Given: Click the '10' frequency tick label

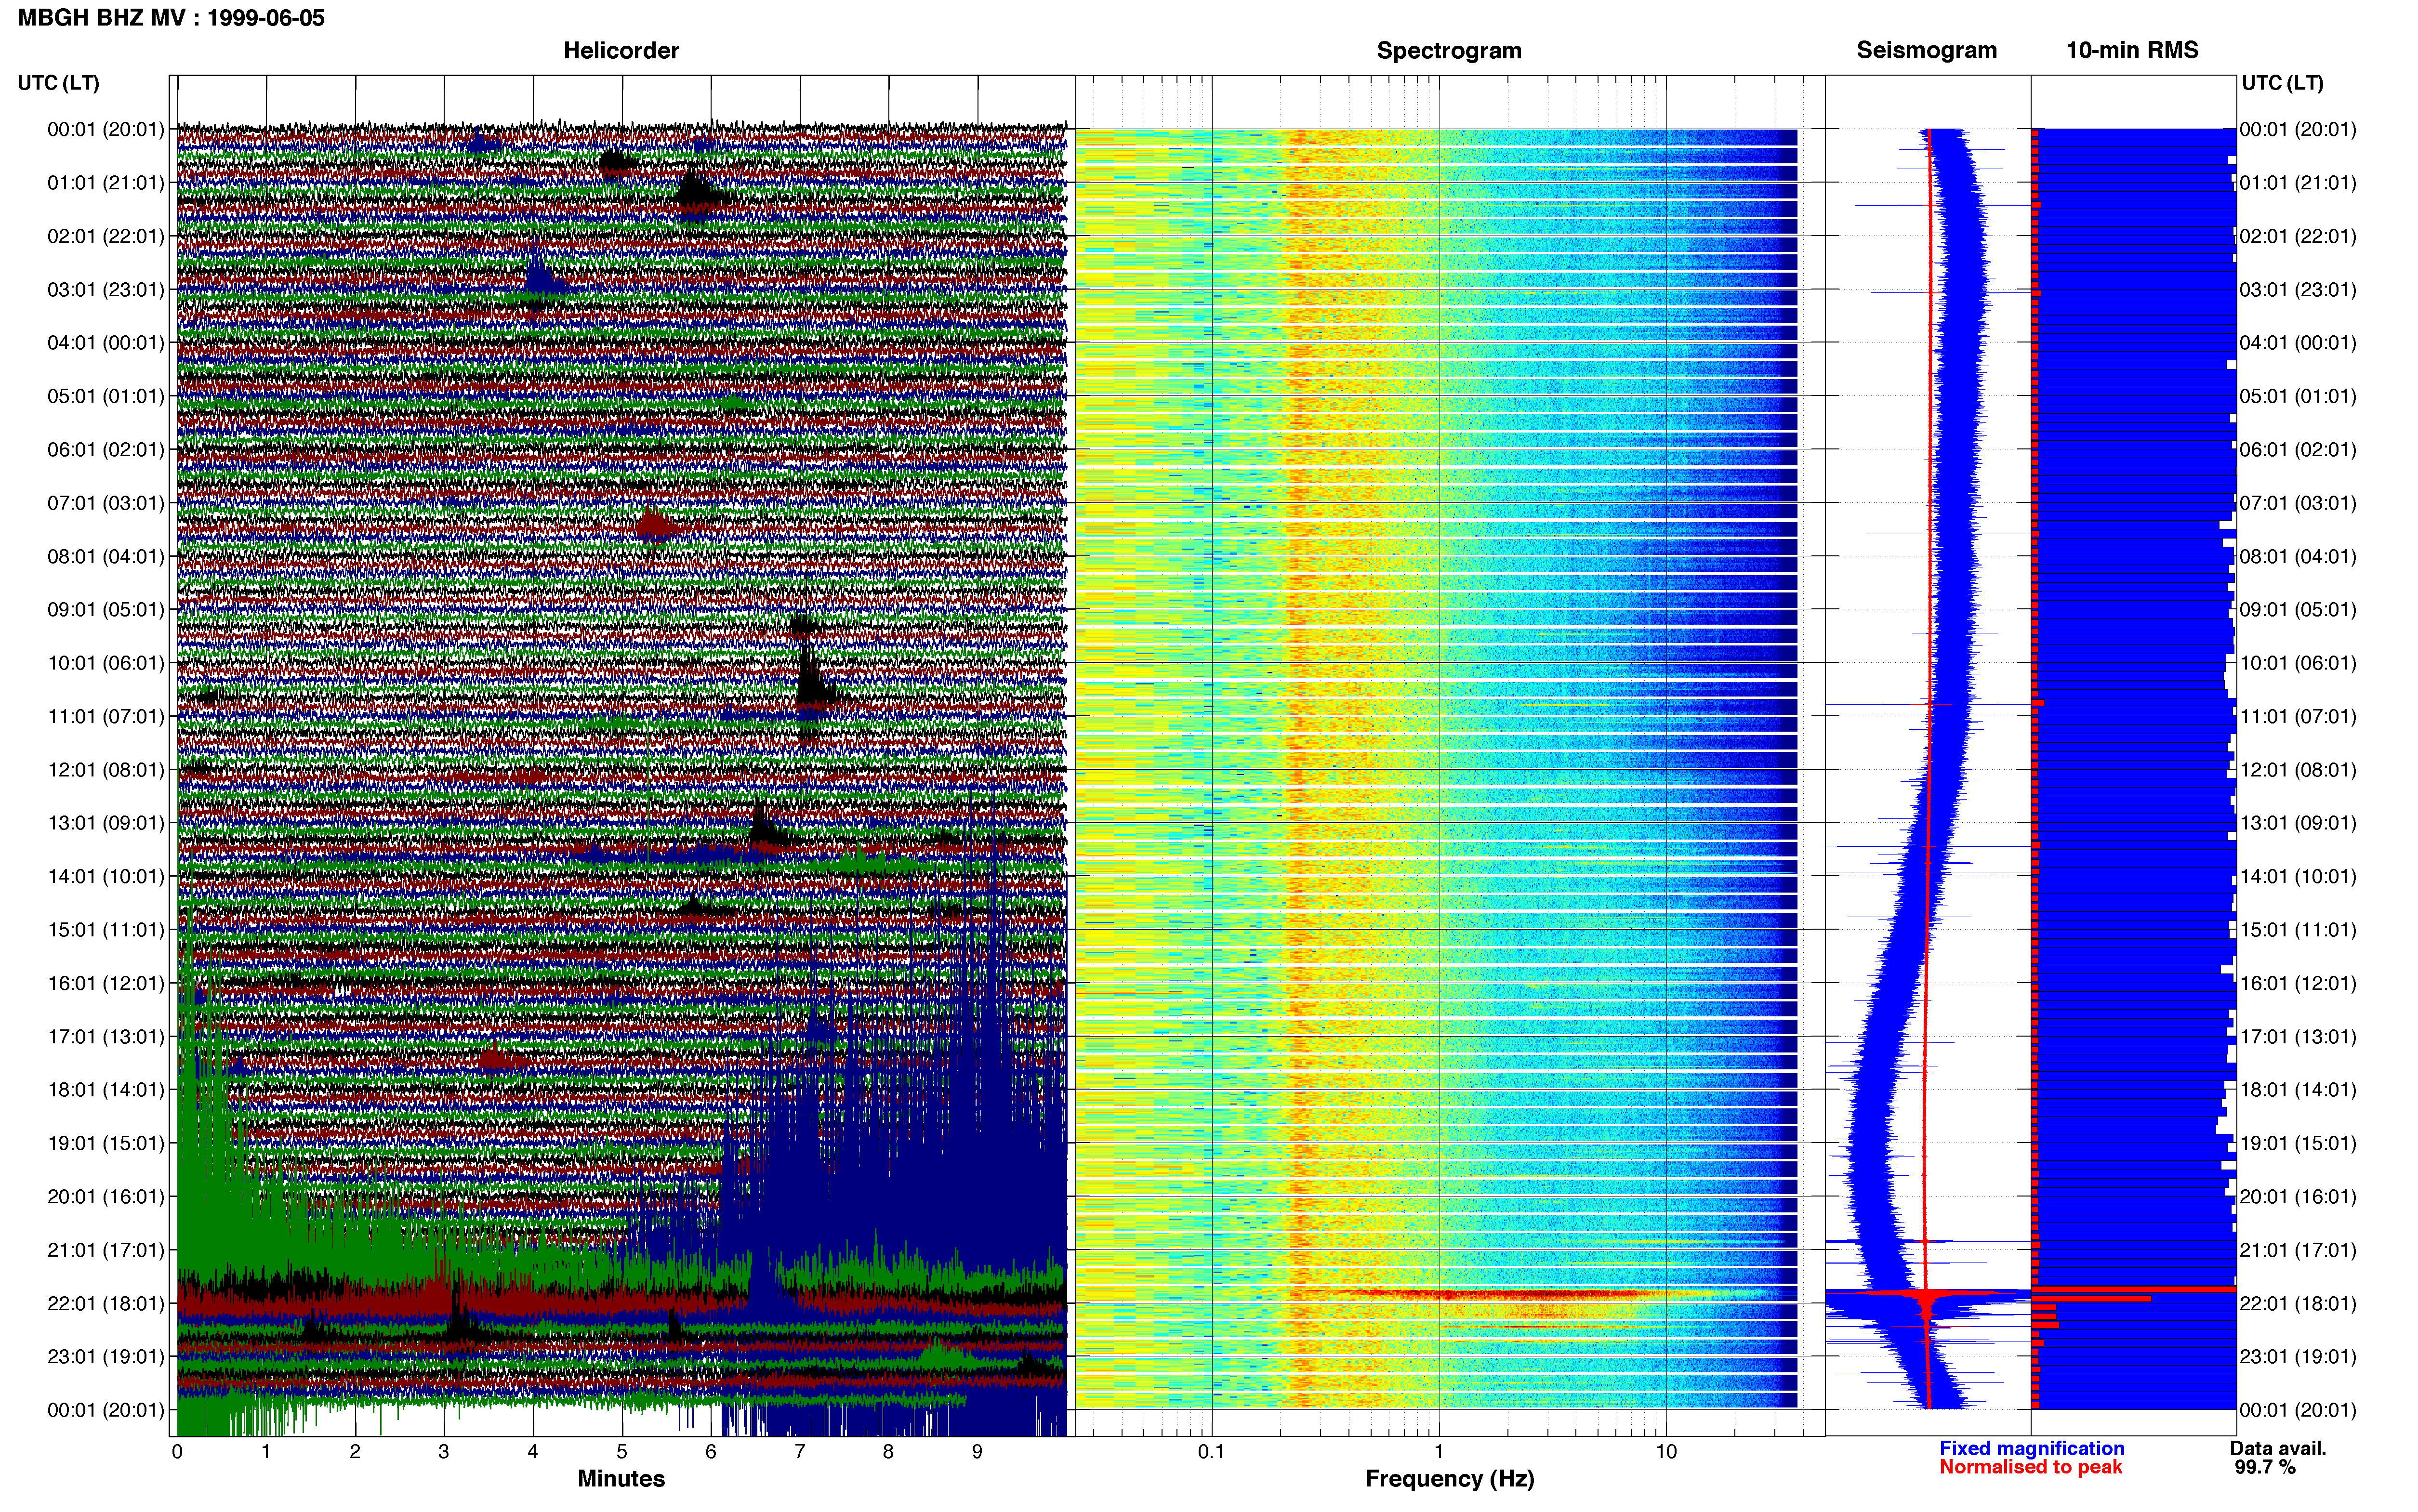Looking at the screenshot, I should pyautogui.click(x=1666, y=1451).
